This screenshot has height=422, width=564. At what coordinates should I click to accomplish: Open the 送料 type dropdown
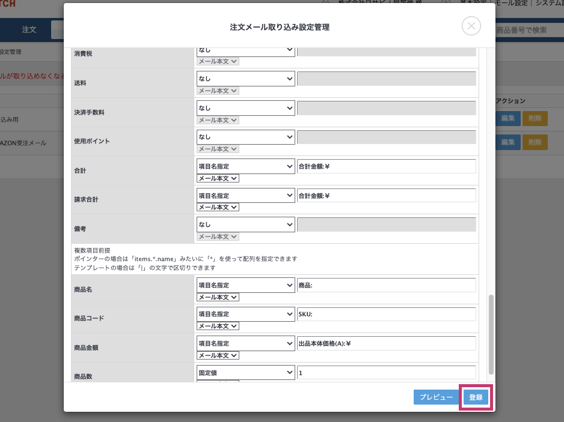click(246, 79)
